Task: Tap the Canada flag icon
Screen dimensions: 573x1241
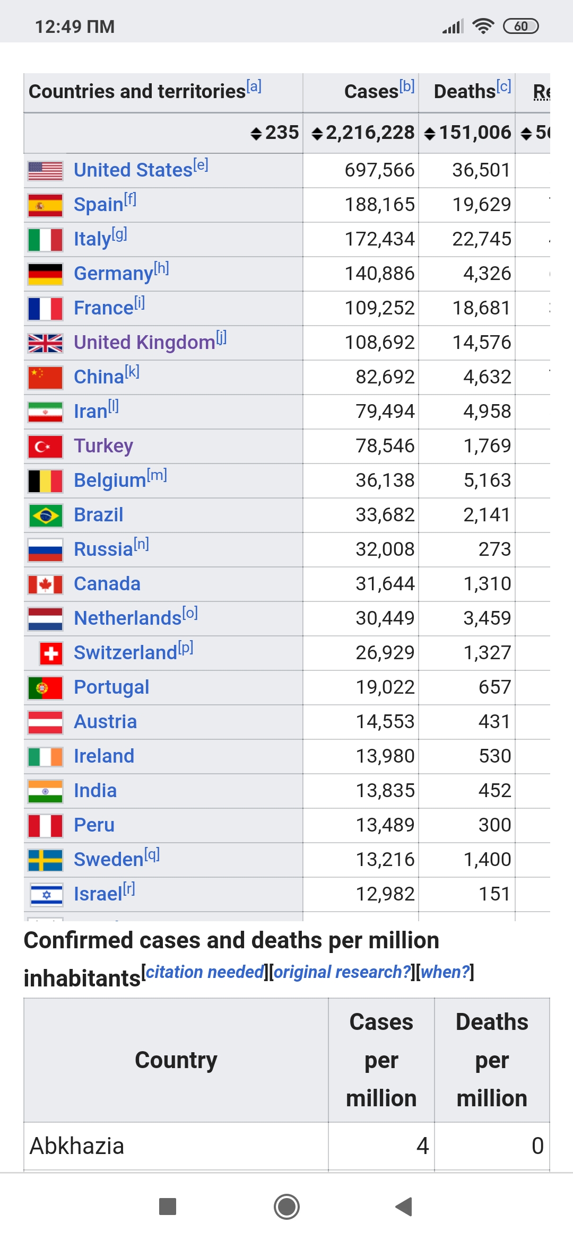Action: point(46,584)
